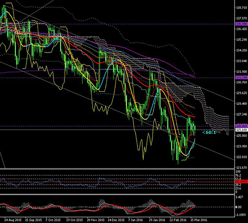Select the purple 136.948 price level tag
The image size is (248, 223).
coord(242,24)
